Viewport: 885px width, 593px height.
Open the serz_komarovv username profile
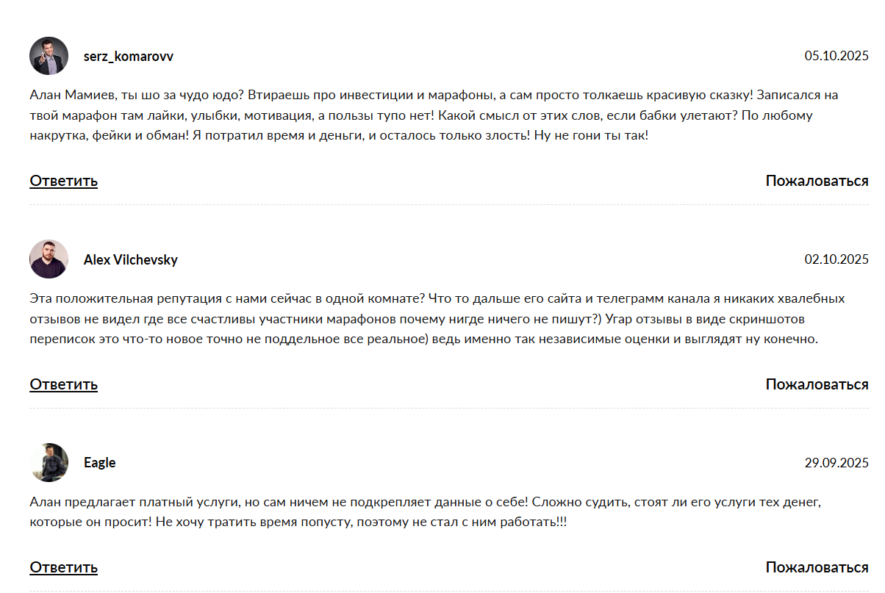[x=129, y=57]
